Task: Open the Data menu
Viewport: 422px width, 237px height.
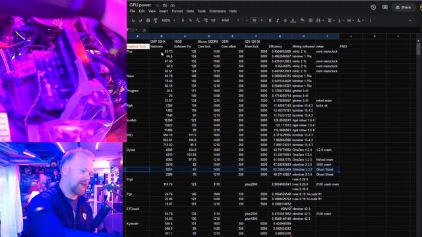Action: tap(190, 11)
